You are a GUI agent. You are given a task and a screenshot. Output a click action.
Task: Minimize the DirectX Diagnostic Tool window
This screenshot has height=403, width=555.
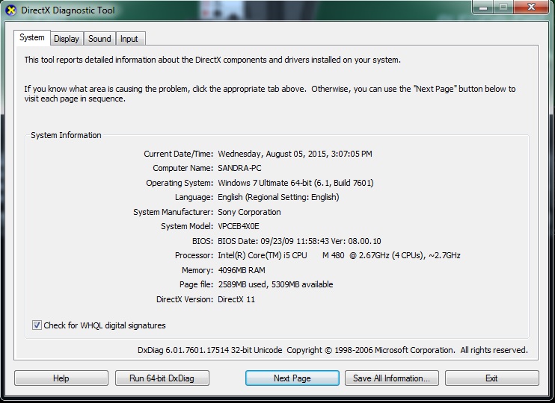click(x=482, y=7)
